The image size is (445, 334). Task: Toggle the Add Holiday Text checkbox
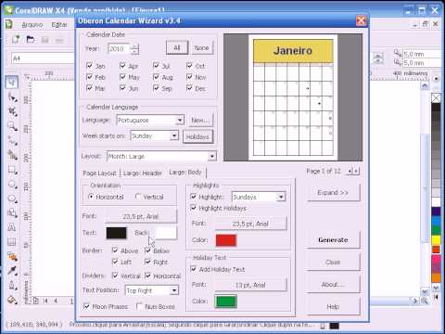pyautogui.click(x=194, y=269)
